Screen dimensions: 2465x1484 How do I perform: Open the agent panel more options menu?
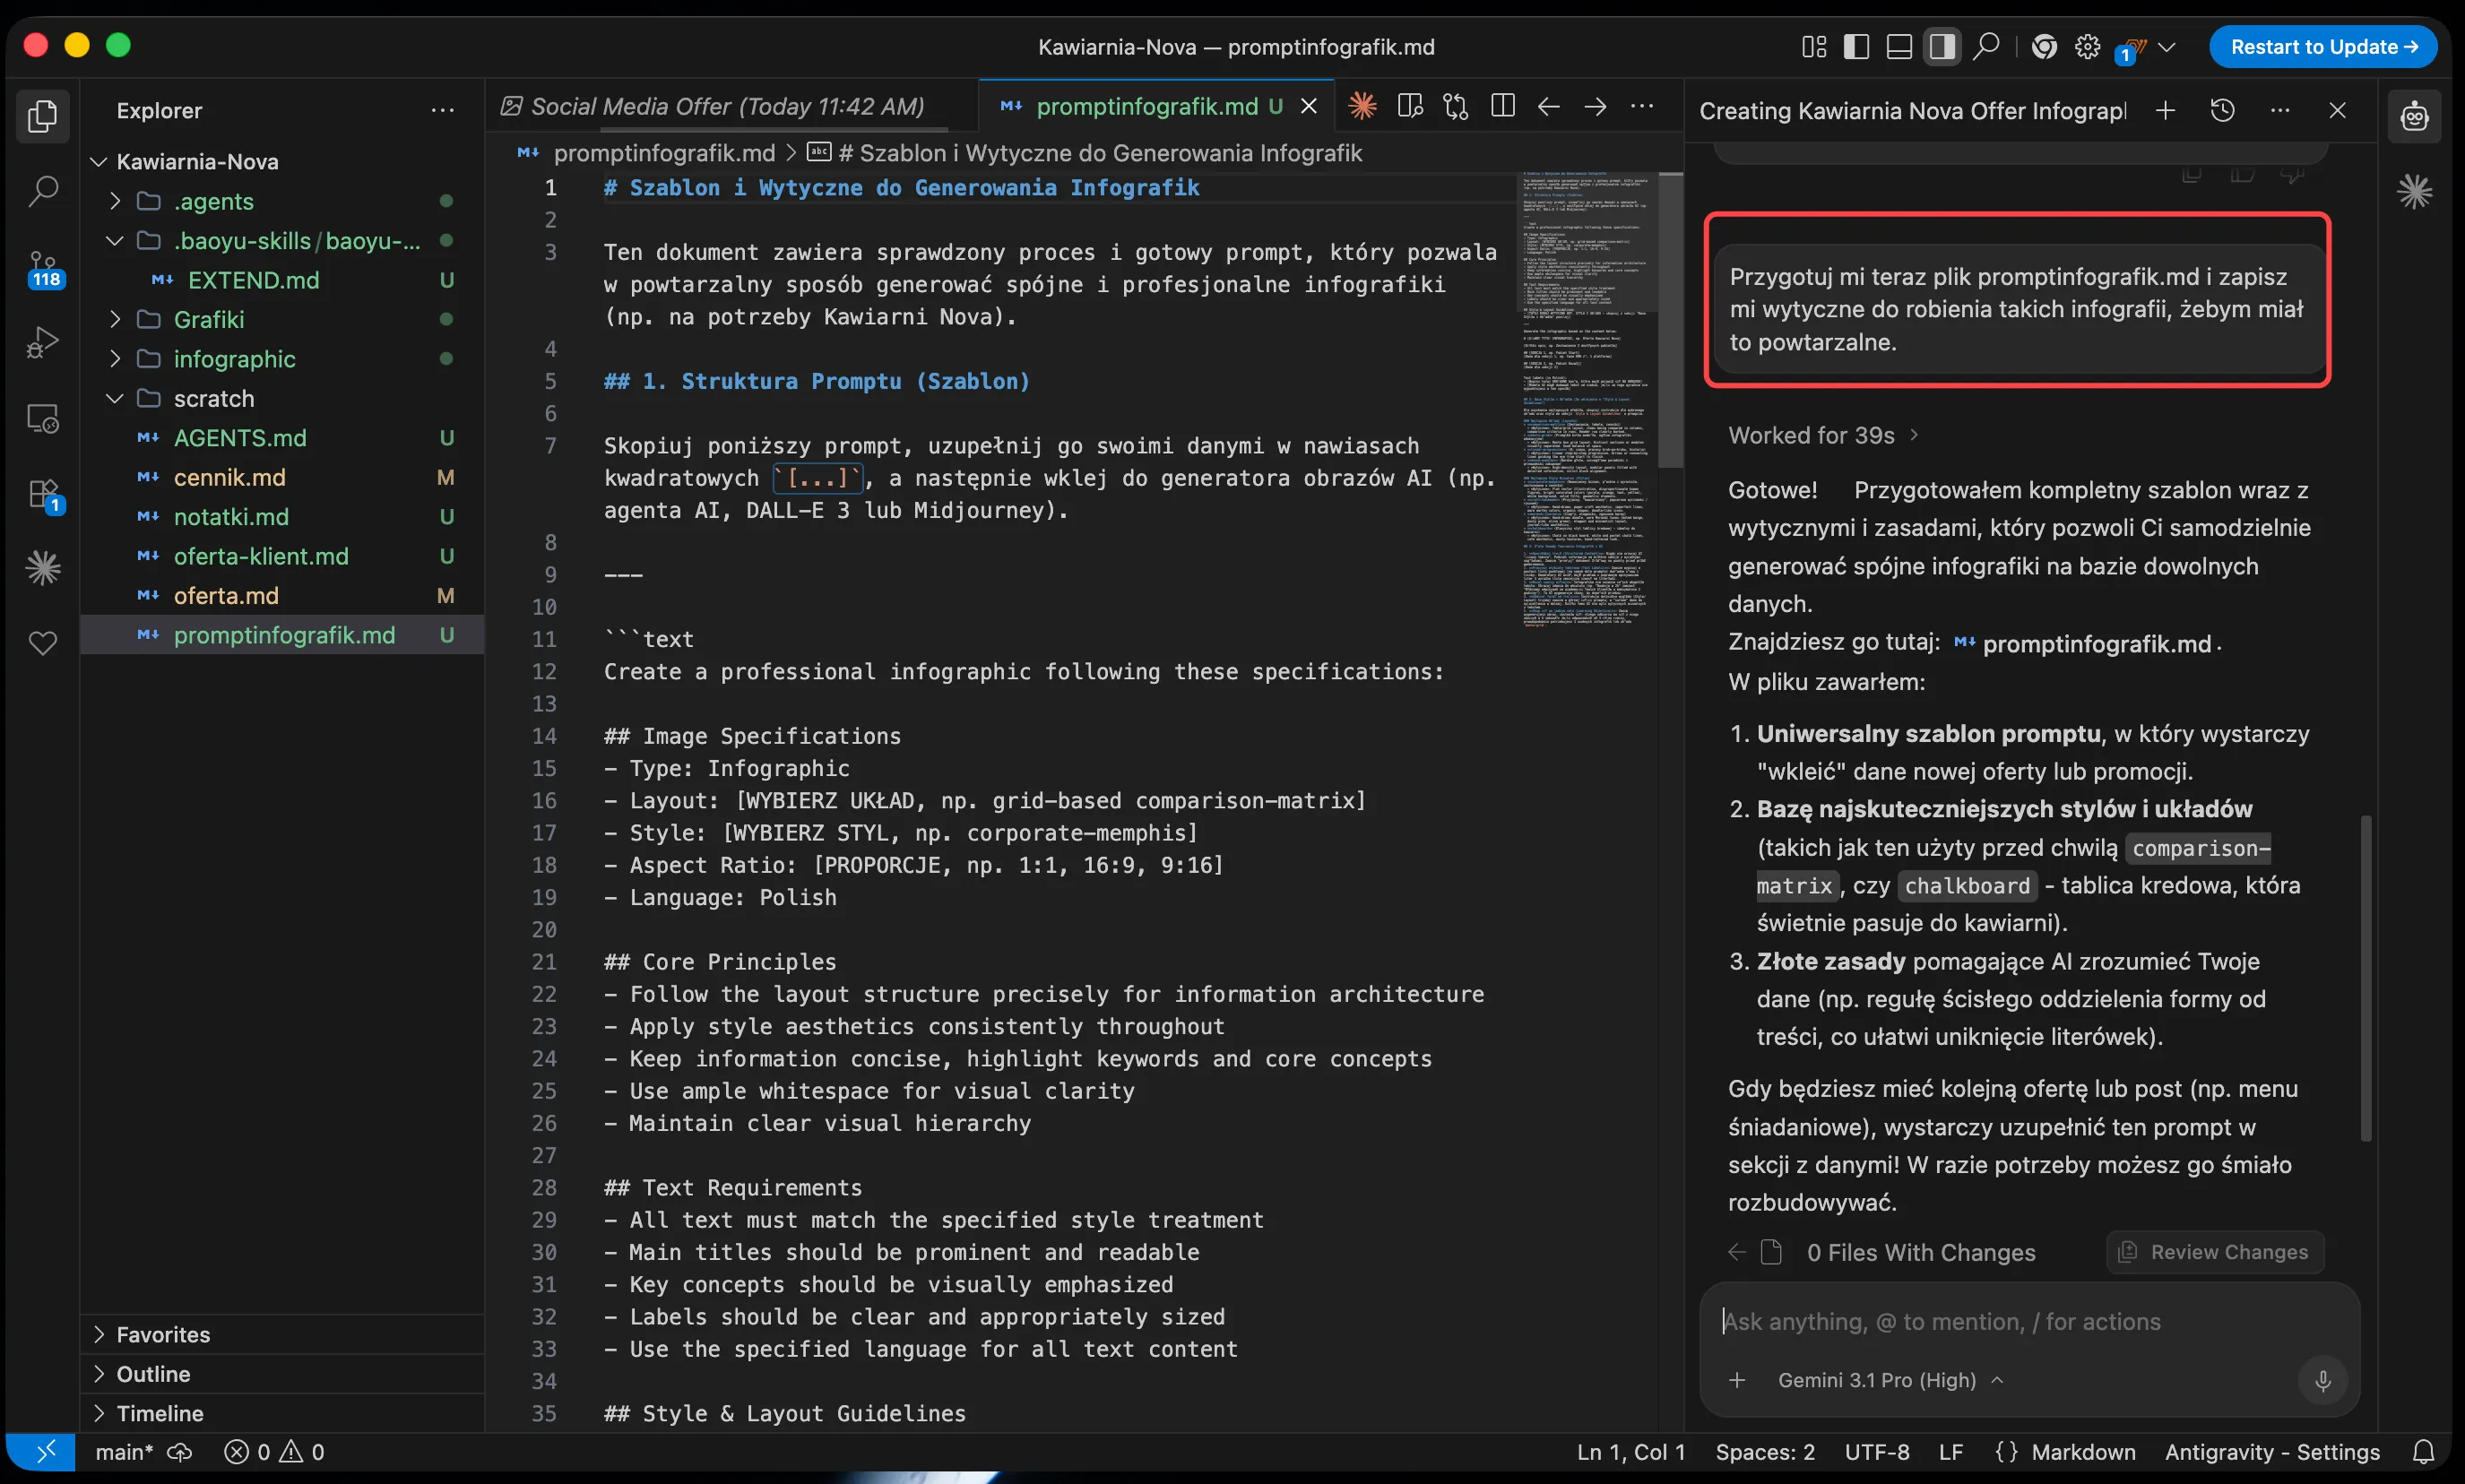(x=2280, y=110)
